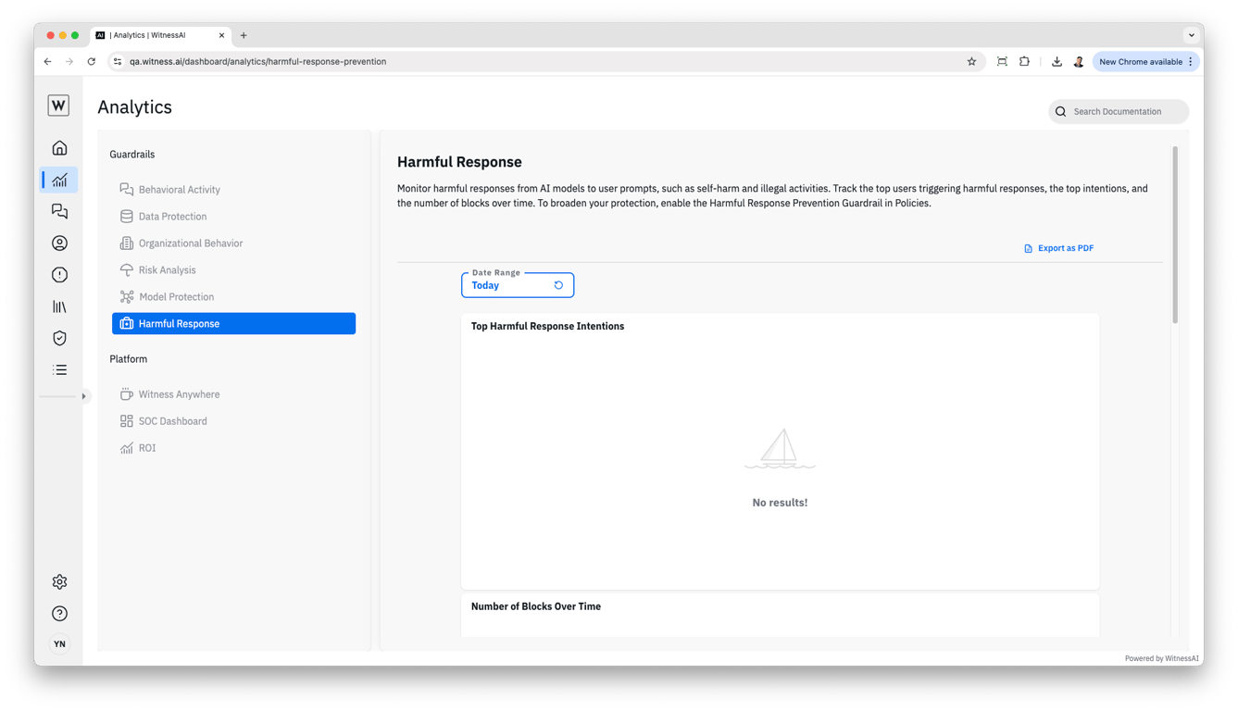Click the Search Documentation field
The width and height of the screenshot is (1238, 711).
1119,111
